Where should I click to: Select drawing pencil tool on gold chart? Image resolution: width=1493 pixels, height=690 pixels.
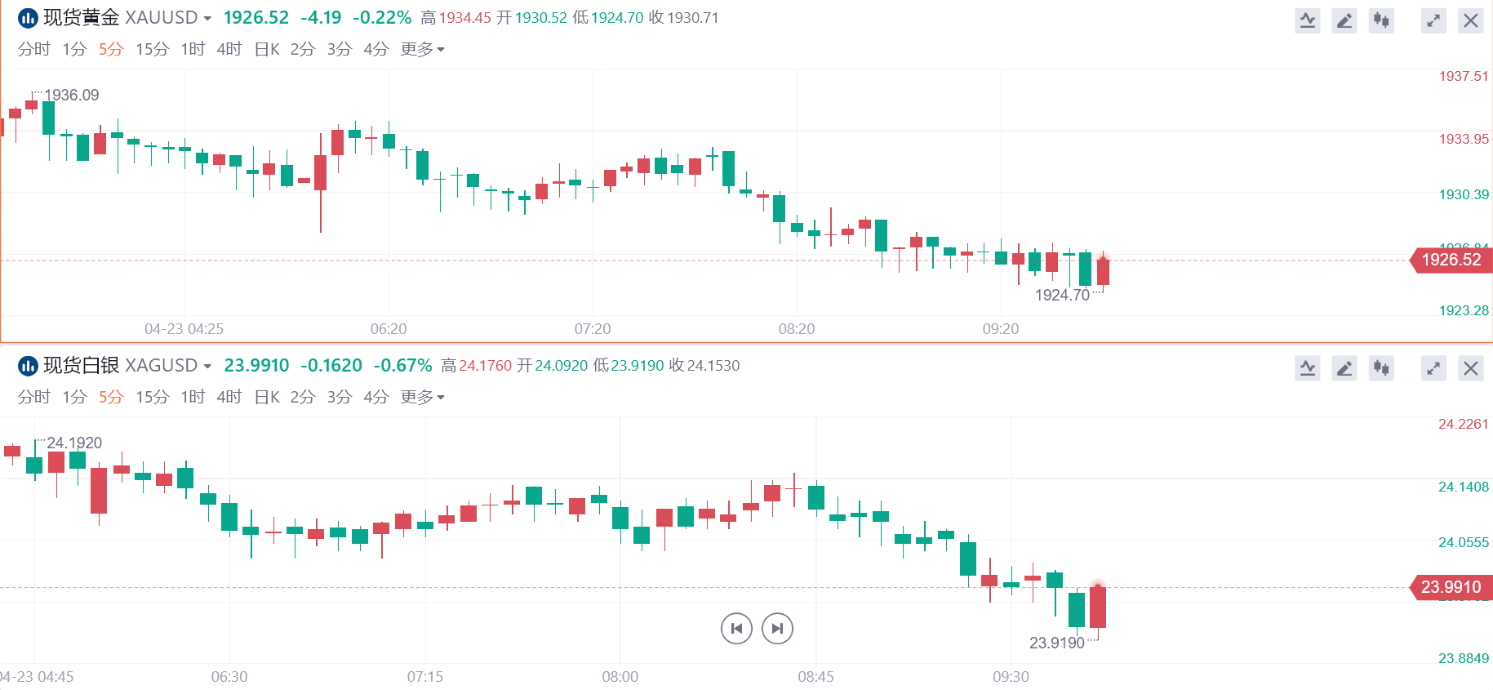(x=1344, y=20)
